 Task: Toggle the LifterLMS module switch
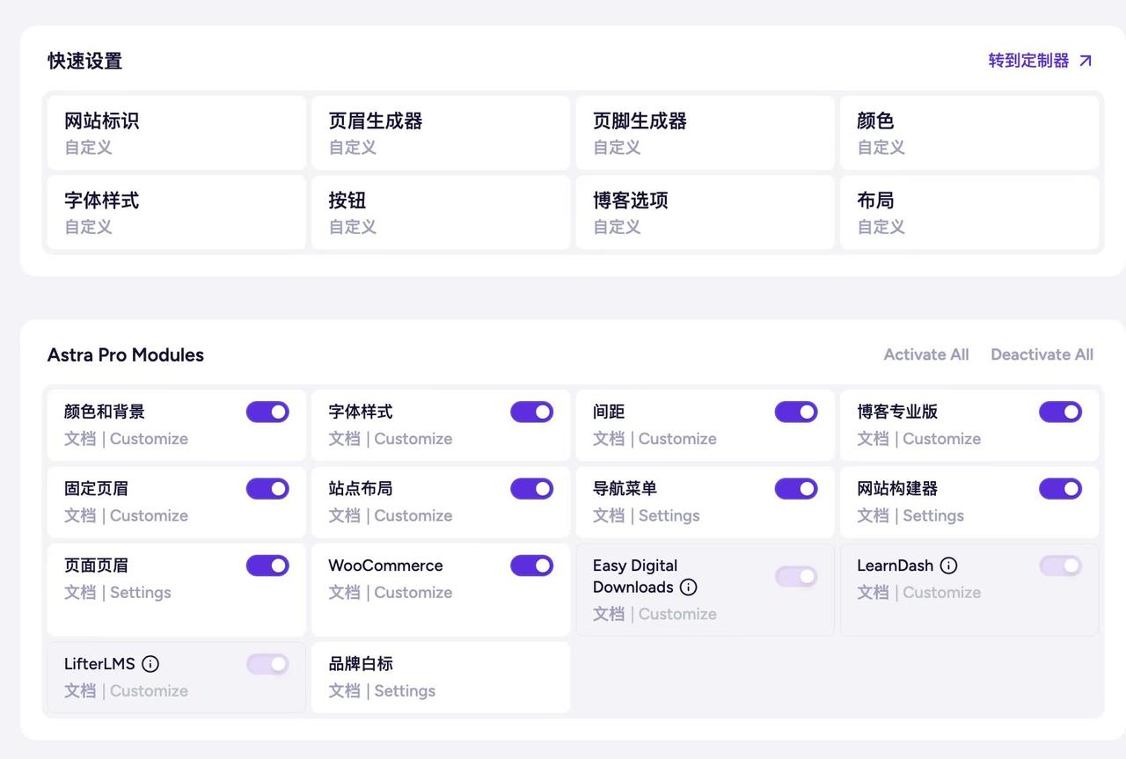pos(267,664)
